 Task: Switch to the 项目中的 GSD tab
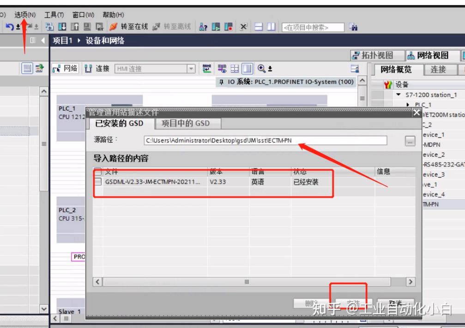tap(186, 124)
